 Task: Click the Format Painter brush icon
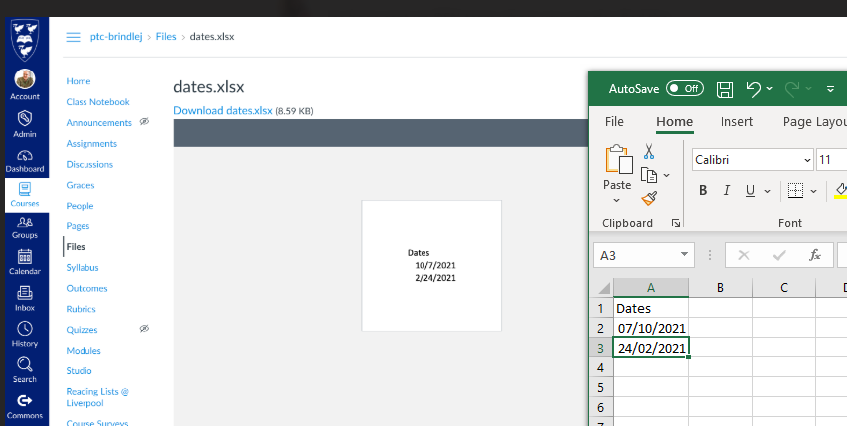(x=649, y=198)
